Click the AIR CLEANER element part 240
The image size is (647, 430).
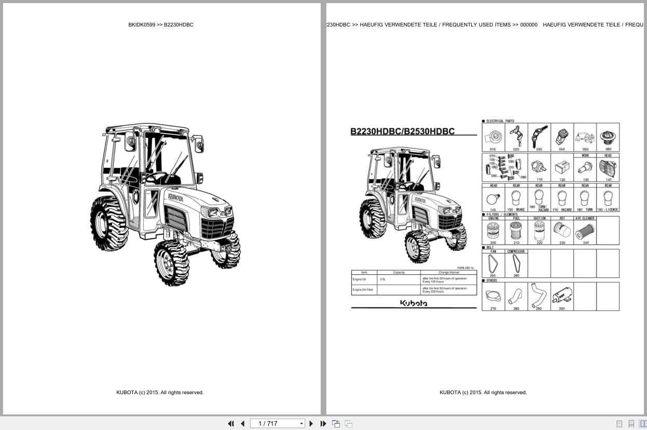point(585,231)
